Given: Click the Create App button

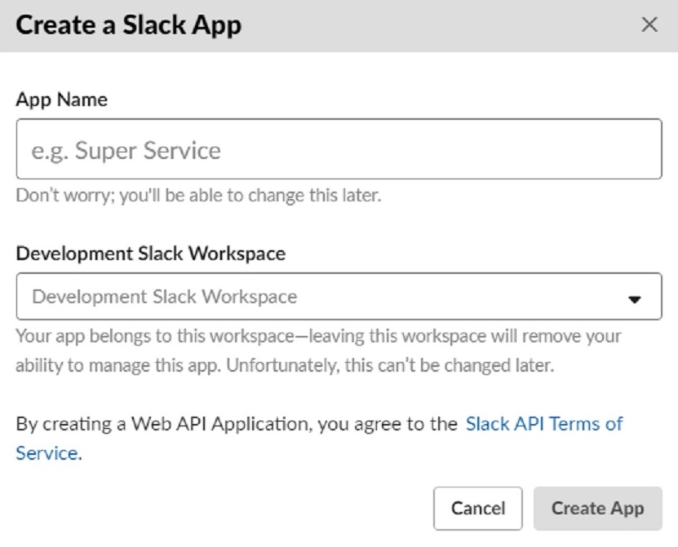Looking at the screenshot, I should [x=597, y=509].
